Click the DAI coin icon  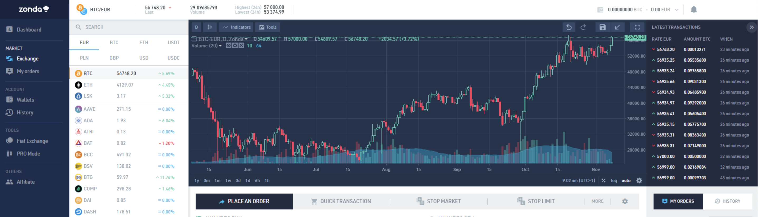tap(78, 200)
